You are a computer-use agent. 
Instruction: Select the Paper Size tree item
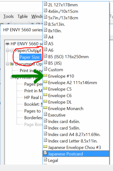[30, 57]
